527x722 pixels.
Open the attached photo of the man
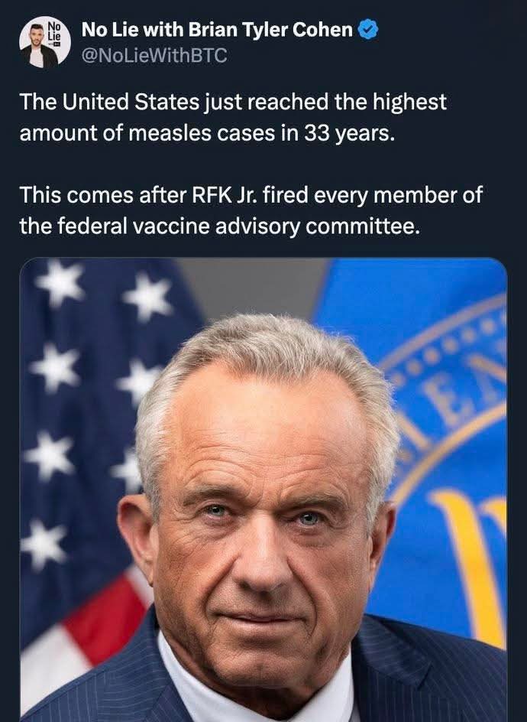(x=263, y=489)
